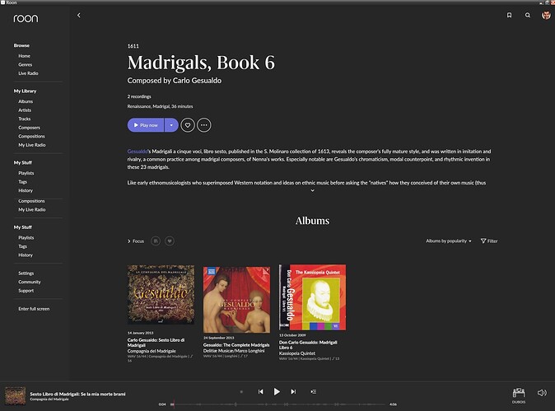Screen dimensions: 555x411
Task: Click the small dot indicator before previous-track
Action: tap(241, 392)
